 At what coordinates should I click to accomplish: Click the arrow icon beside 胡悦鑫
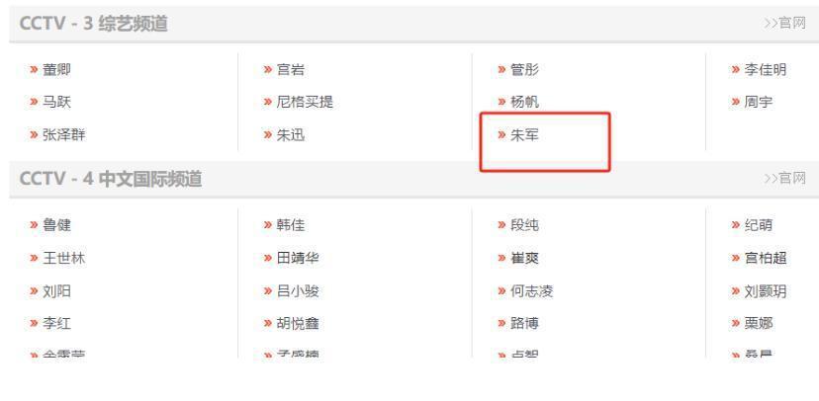click(268, 323)
